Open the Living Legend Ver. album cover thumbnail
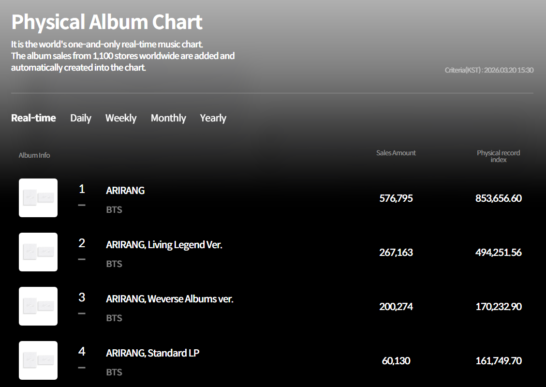Screen dimensions: 546x387 click(38, 252)
